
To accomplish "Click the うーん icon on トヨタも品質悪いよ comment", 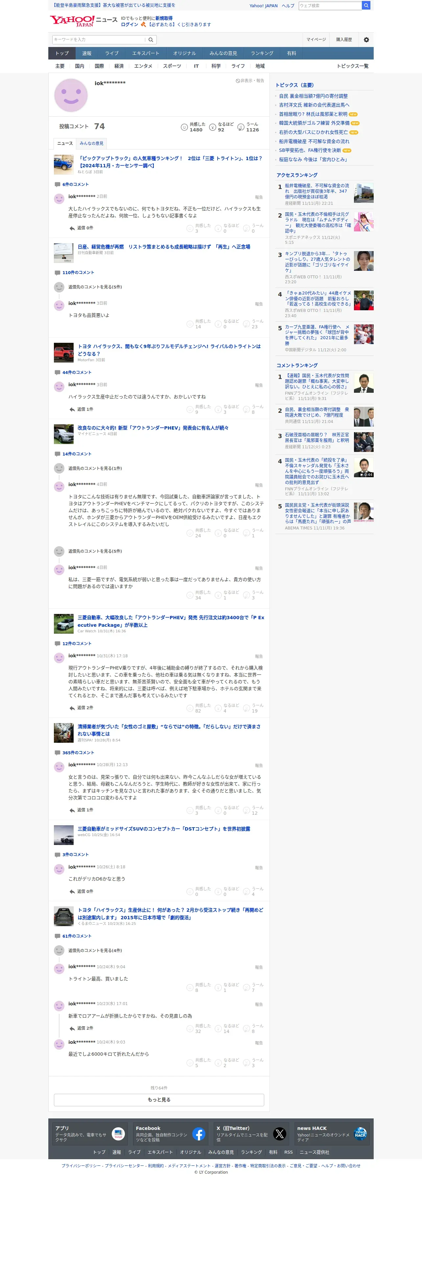I will [246, 324].
